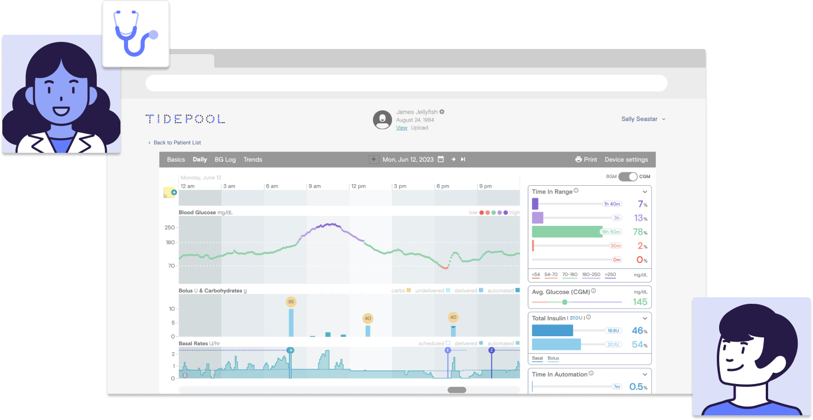Image resolution: width=813 pixels, height=420 pixels.
Task: Open Device settings
Action: [626, 159]
